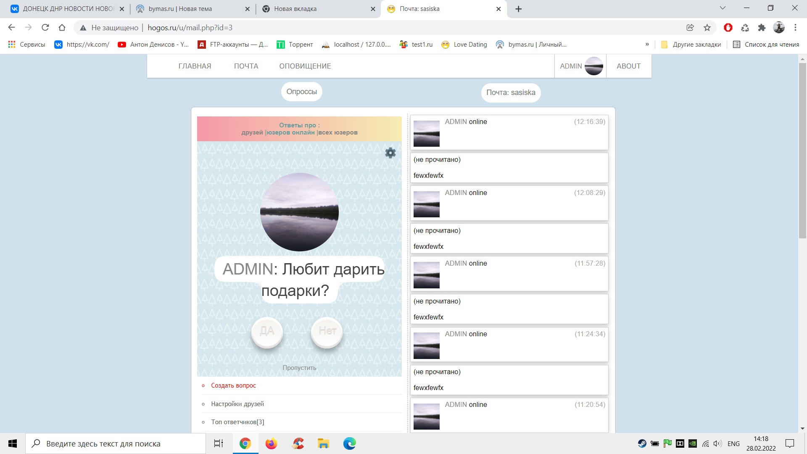Switch to bymas.ru Новая тема tab
The image size is (807, 454).
click(x=181, y=9)
